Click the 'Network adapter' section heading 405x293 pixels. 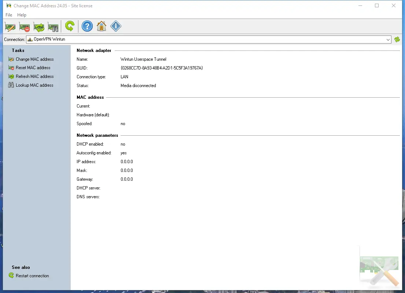[x=94, y=50]
